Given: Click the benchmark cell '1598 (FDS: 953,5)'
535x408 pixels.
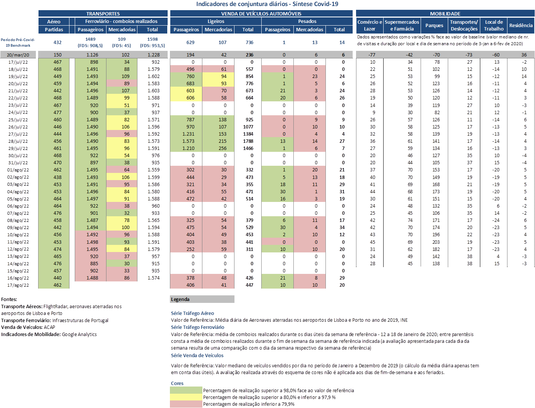Looking at the screenshot, I should pyautogui.click(x=153, y=42).
